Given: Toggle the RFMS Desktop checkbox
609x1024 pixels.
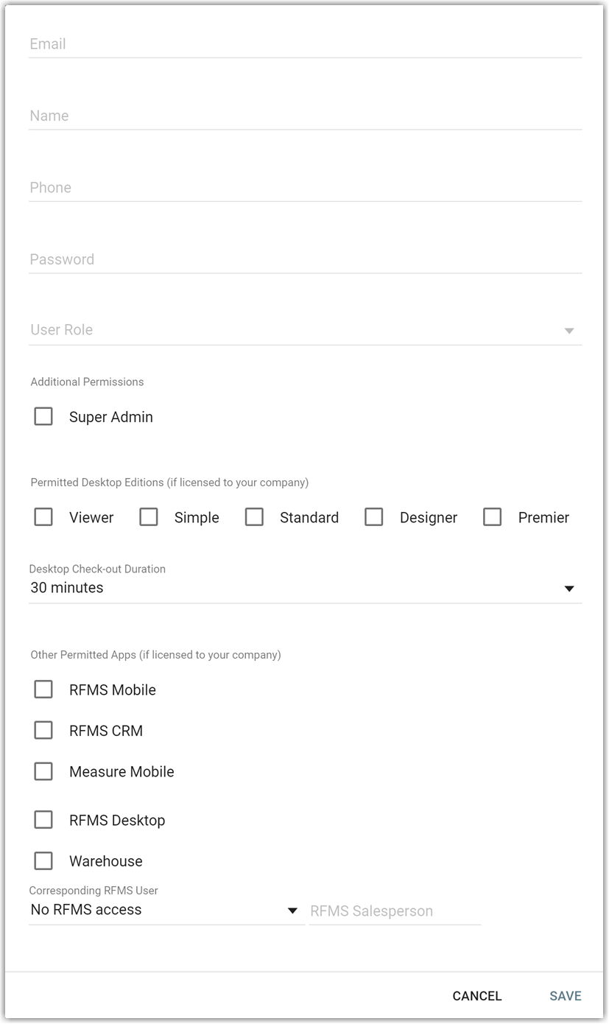Looking at the screenshot, I should tap(43, 821).
